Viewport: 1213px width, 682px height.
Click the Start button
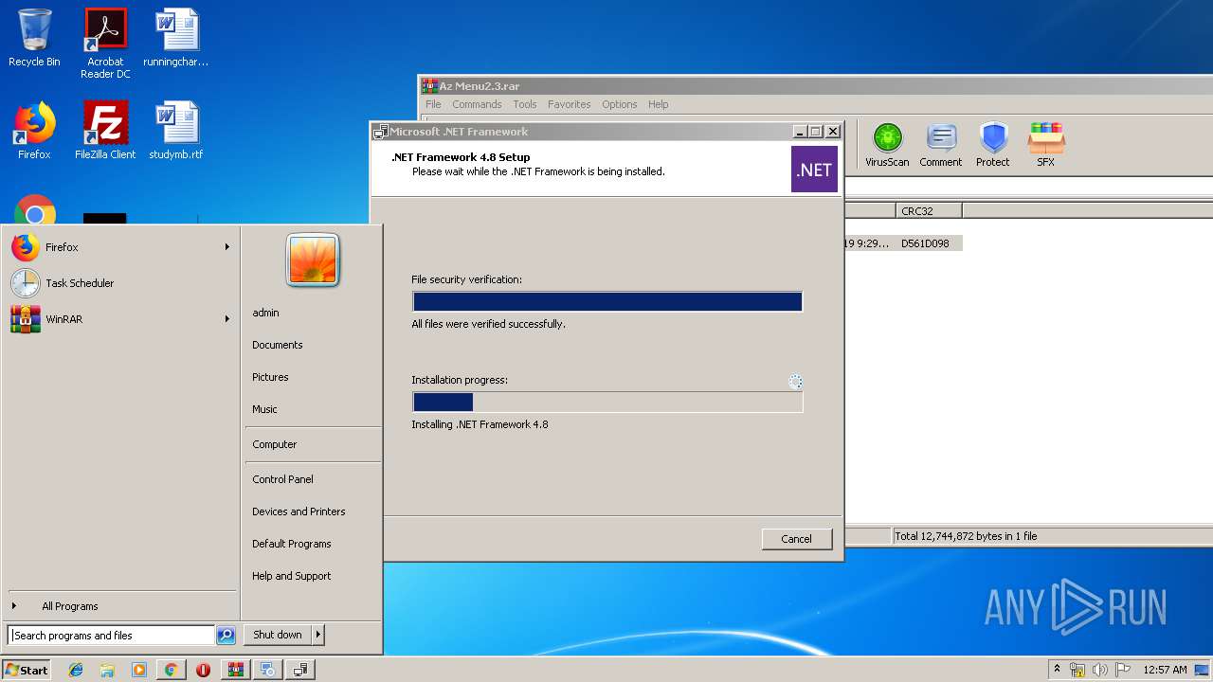click(27, 670)
